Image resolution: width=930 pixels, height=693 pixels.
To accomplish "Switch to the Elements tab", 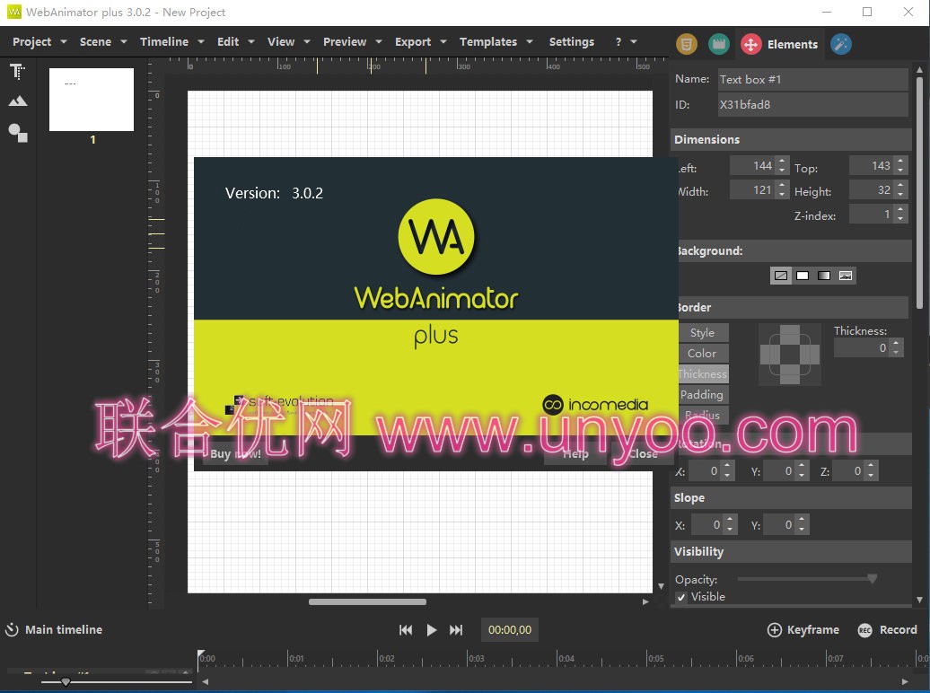I will click(779, 44).
